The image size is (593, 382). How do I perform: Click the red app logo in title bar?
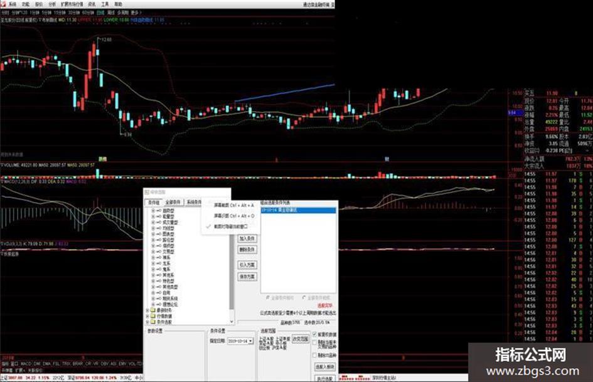tap(3, 4)
